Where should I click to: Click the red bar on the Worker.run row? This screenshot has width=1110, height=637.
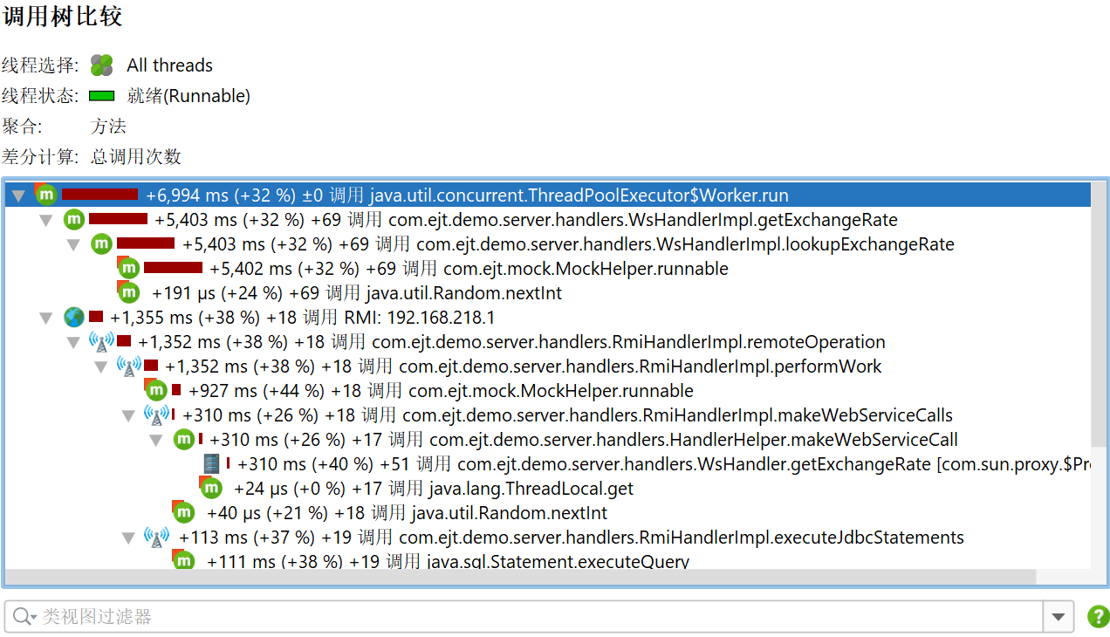[99, 194]
